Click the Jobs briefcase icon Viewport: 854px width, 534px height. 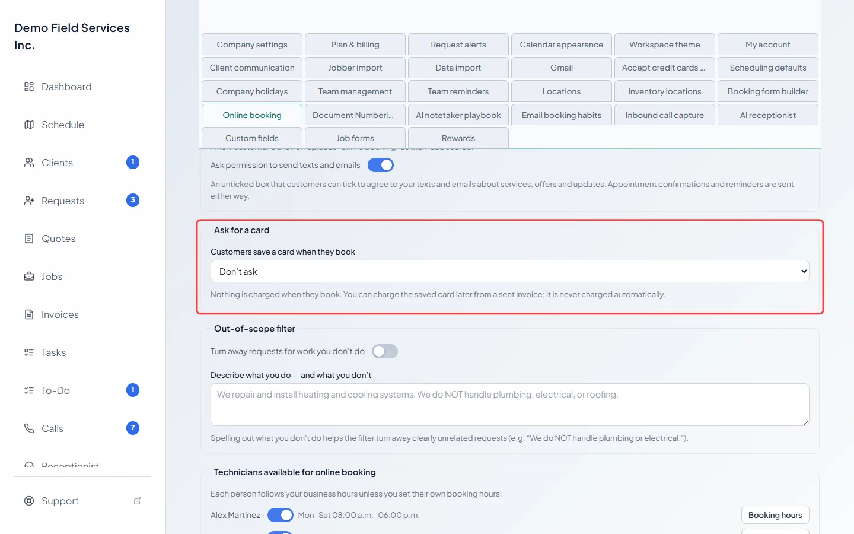29,276
